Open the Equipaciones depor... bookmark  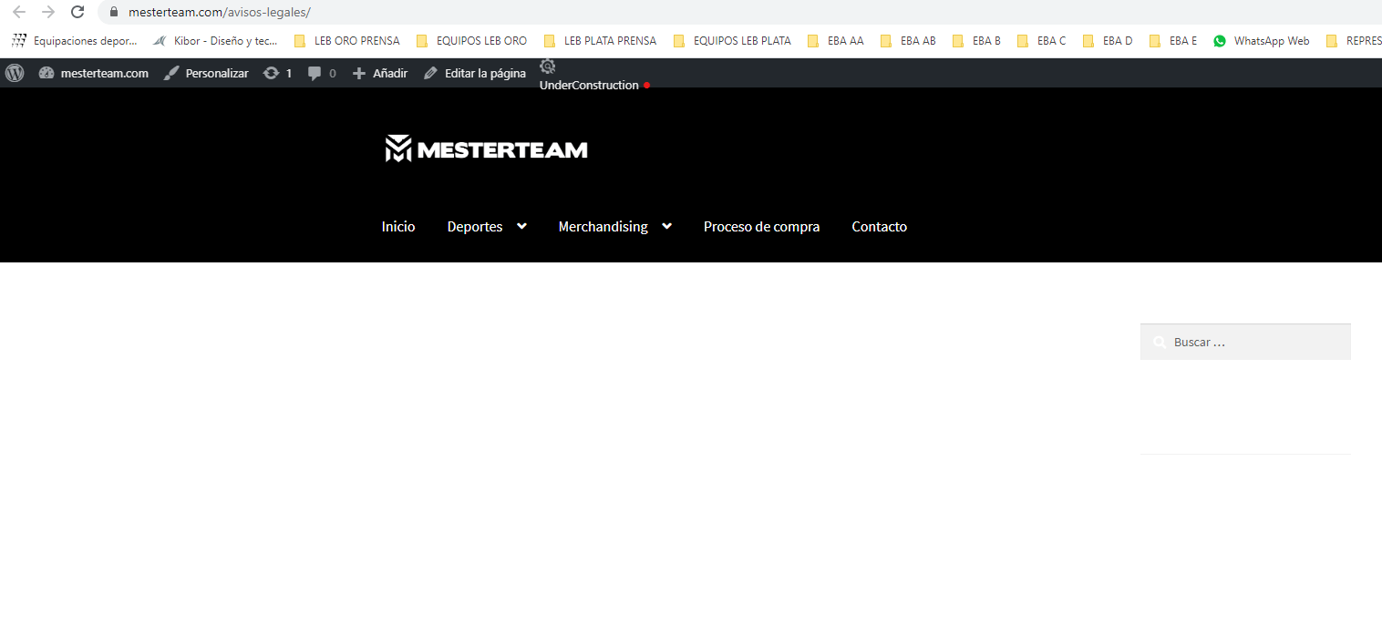[74, 40]
